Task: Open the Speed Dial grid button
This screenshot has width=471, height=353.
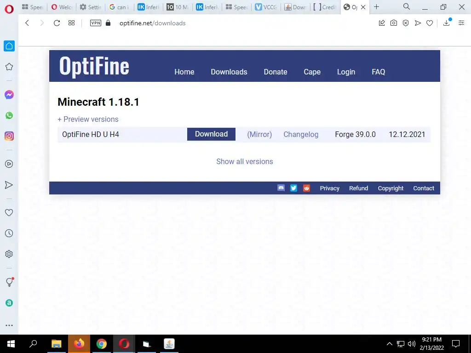Action: pos(71,23)
